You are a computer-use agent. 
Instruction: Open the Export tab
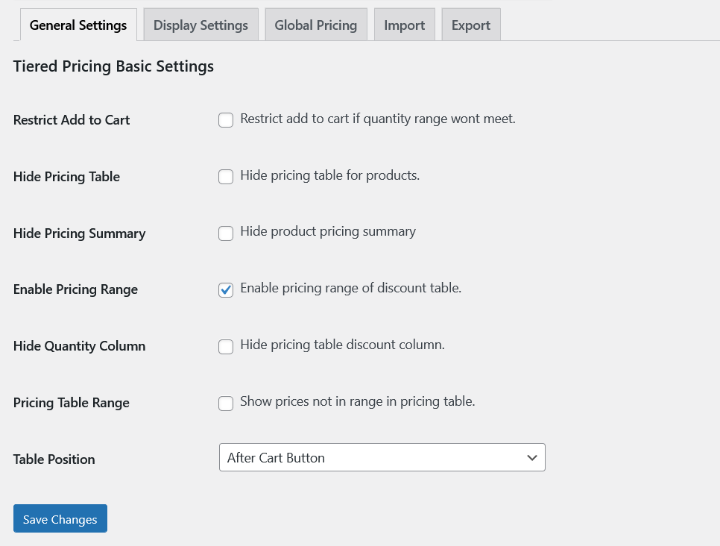point(470,25)
